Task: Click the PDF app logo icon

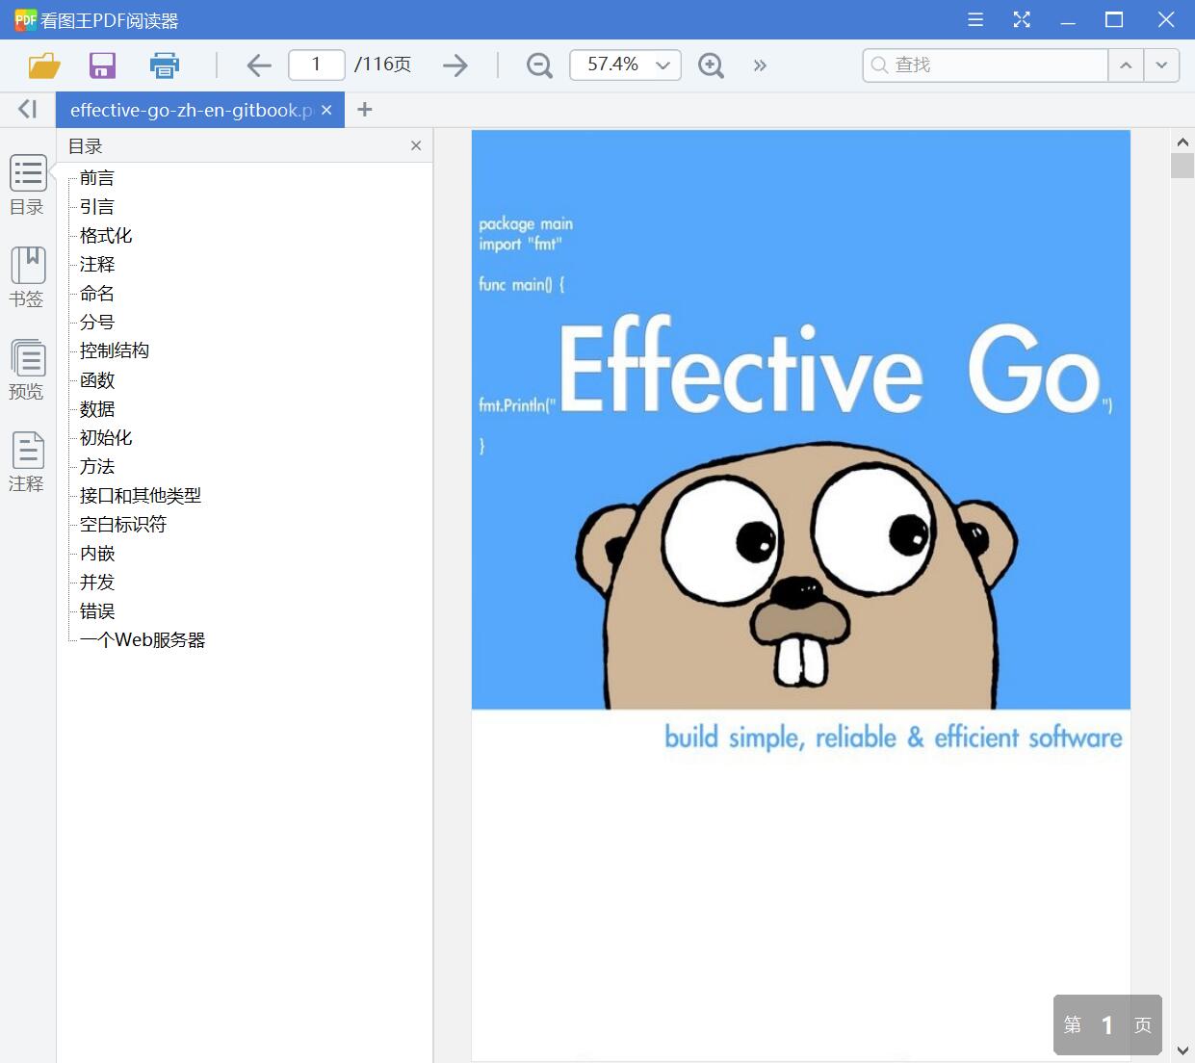Action: click(x=25, y=19)
